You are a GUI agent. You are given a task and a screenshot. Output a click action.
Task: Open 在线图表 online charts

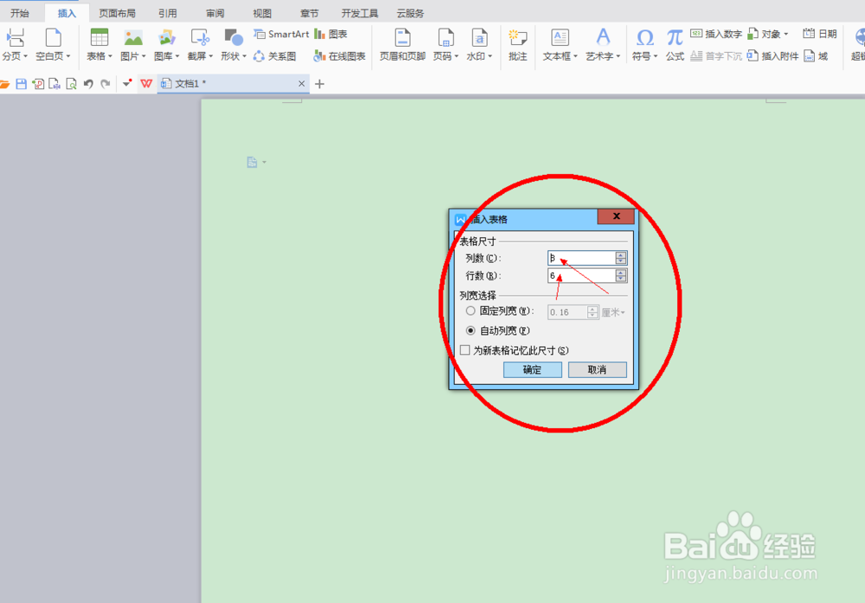(x=339, y=56)
